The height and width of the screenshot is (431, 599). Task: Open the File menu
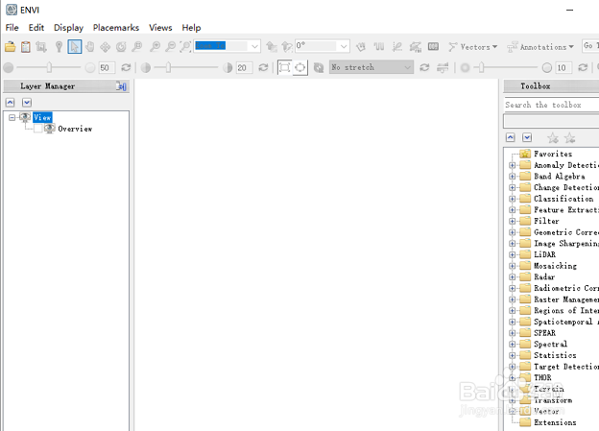point(12,28)
